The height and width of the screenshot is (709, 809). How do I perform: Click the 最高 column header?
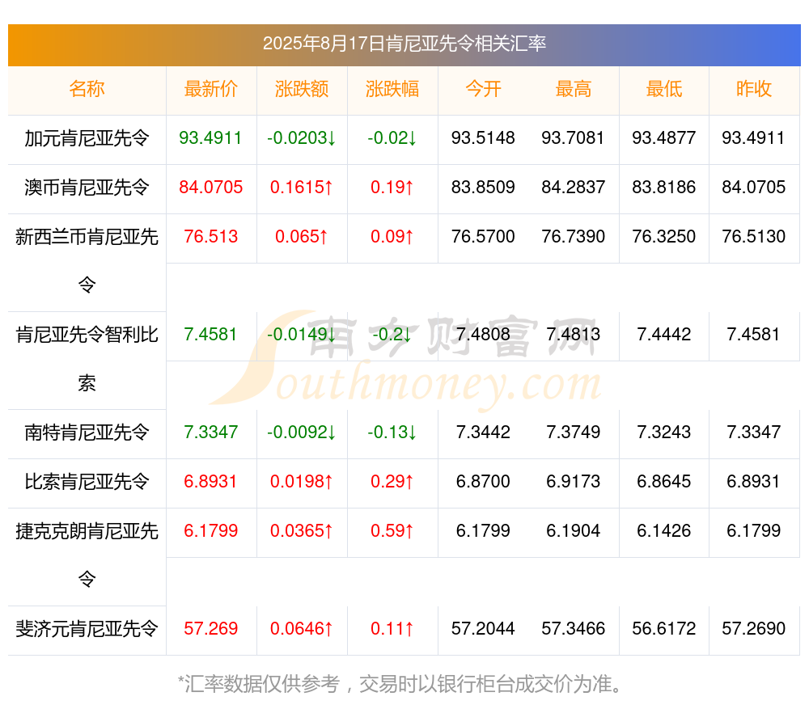[574, 89]
